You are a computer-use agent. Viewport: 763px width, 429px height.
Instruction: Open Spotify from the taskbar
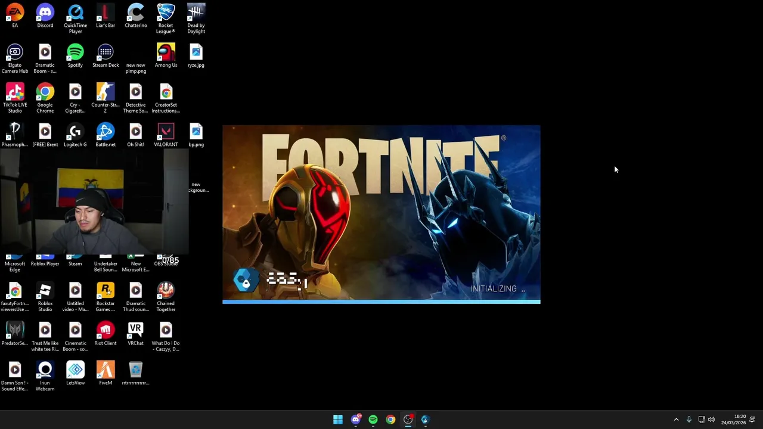[x=373, y=419]
